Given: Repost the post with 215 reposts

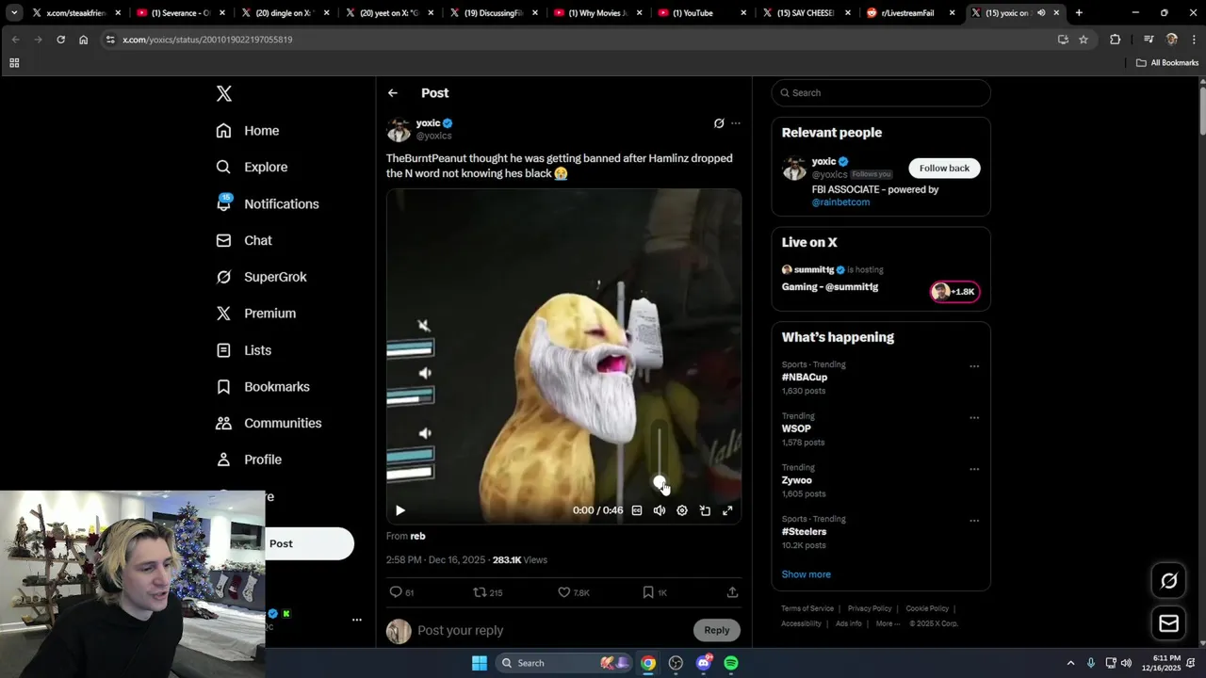Looking at the screenshot, I should coord(487,592).
